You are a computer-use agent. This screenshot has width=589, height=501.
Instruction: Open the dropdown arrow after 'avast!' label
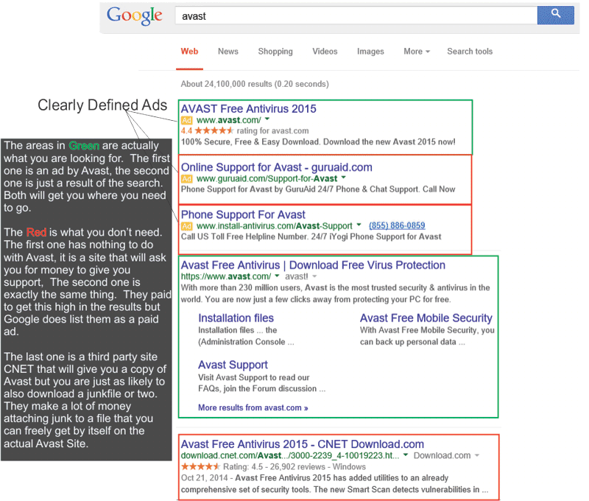[x=314, y=276]
